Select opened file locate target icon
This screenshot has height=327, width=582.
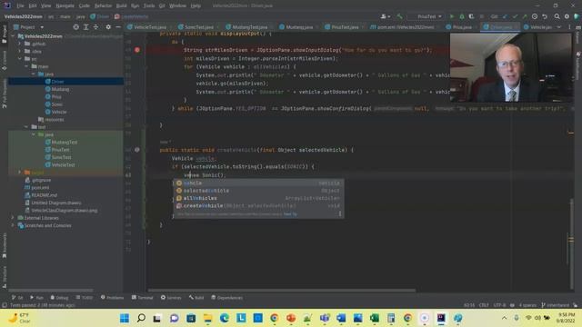coord(75,27)
